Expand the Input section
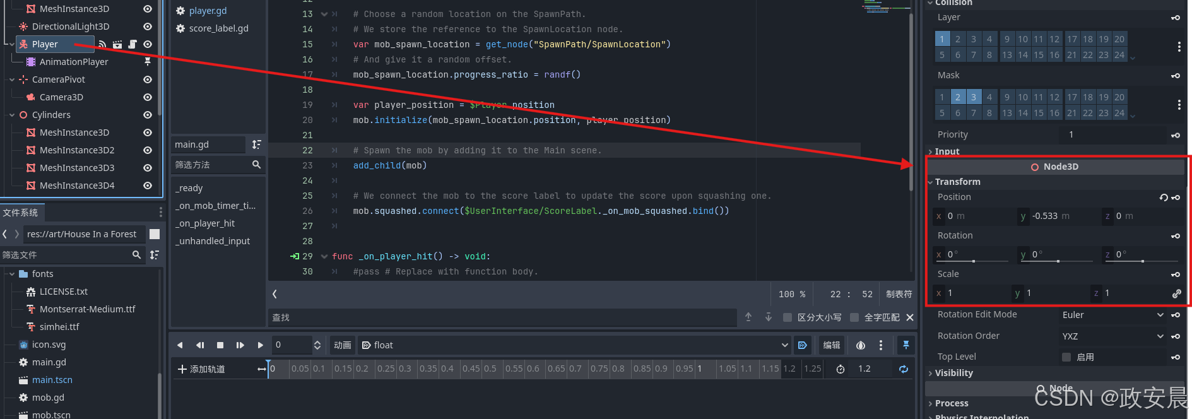Screen dimensions: 1192x419 pyautogui.click(x=931, y=151)
